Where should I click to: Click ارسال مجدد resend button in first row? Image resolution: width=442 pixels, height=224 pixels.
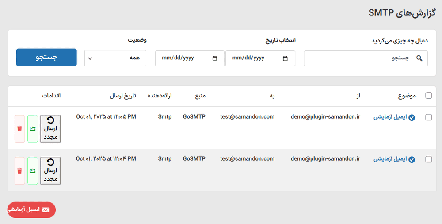click(50, 129)
